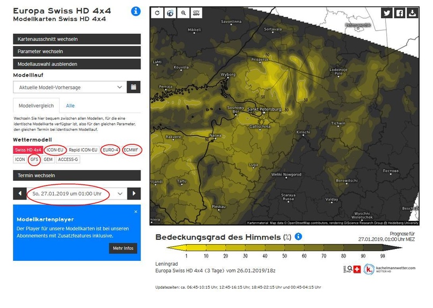Screen dimensions: 433x308
Task: Download the map image
Action: point(412,13)
